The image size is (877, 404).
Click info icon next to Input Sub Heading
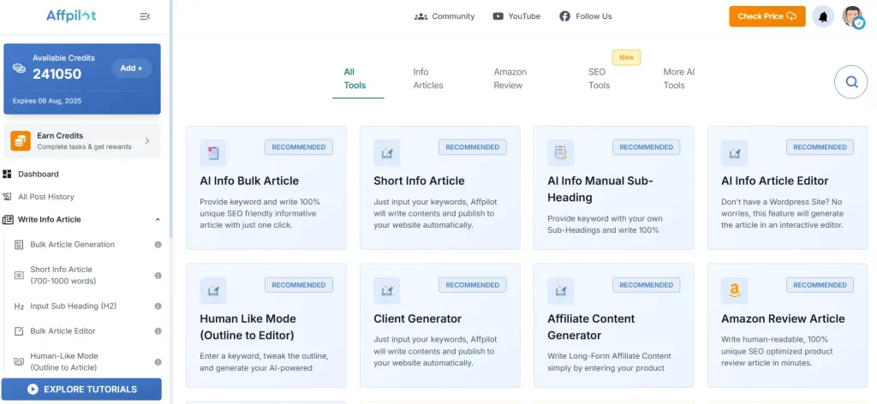(x=158, y=306)
